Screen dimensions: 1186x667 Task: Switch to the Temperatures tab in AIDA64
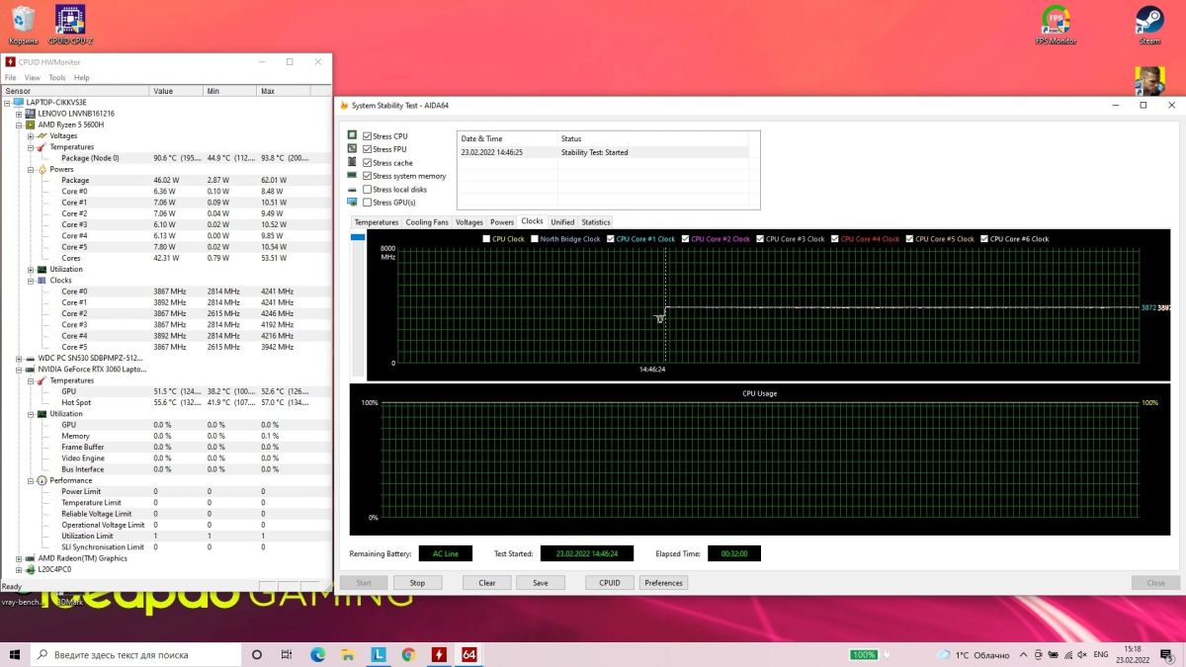[377, 222]
